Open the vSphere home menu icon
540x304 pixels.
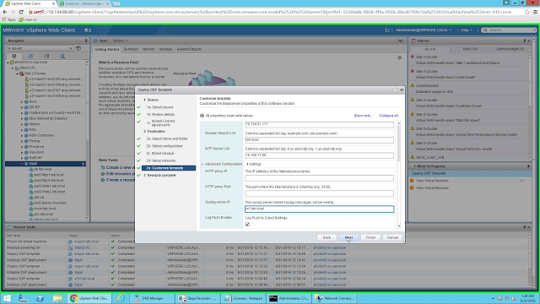tap(88, 30)
